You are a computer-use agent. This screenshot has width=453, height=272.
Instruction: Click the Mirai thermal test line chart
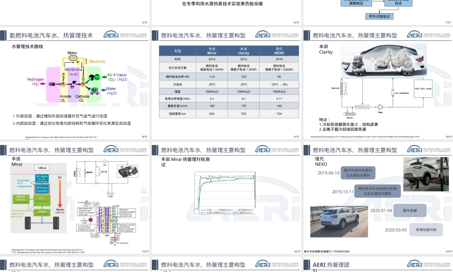[x=225, y=194]
